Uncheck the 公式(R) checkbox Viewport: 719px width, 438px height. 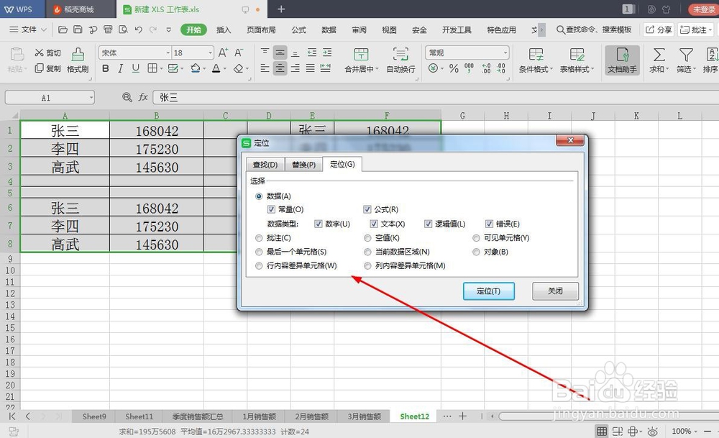coord(366,209)
